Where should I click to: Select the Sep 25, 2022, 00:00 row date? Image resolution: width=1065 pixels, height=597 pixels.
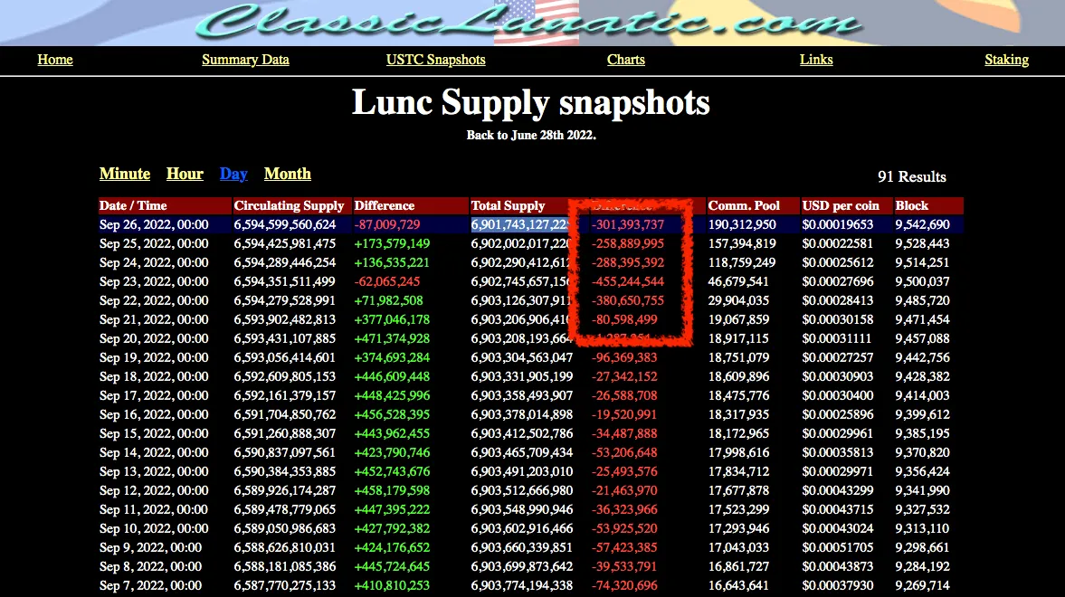[x=154, y=244]
